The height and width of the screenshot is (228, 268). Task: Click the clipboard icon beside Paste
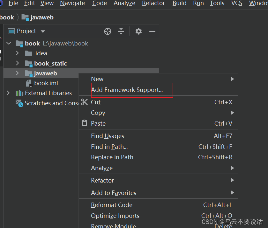(84, 123)
